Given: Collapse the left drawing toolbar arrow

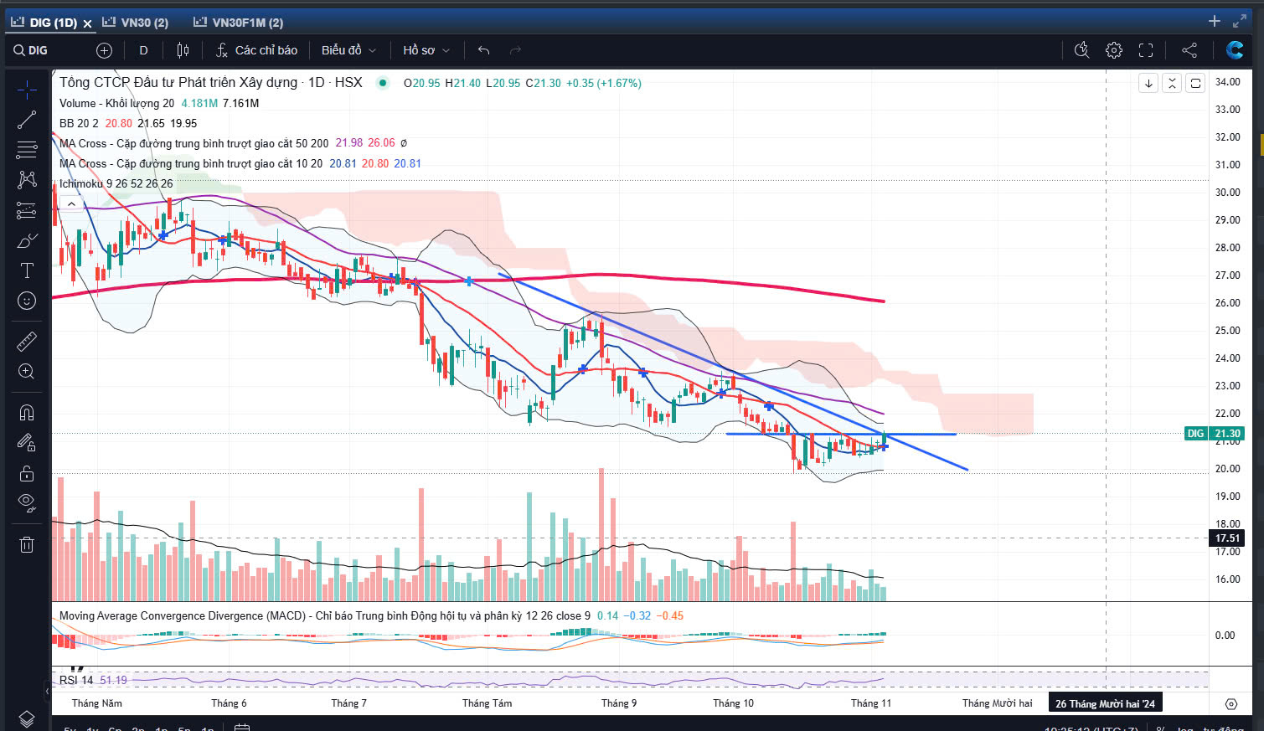Looking at the screenshot, I should 47,692.
